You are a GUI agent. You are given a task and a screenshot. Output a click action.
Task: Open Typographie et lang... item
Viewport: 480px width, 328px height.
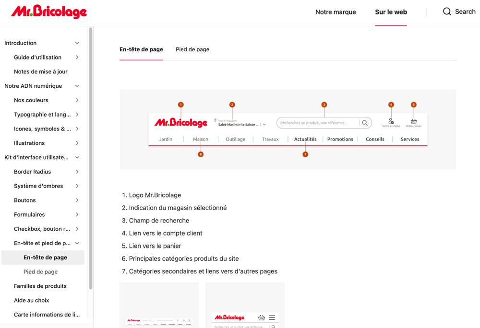[42, 114]
